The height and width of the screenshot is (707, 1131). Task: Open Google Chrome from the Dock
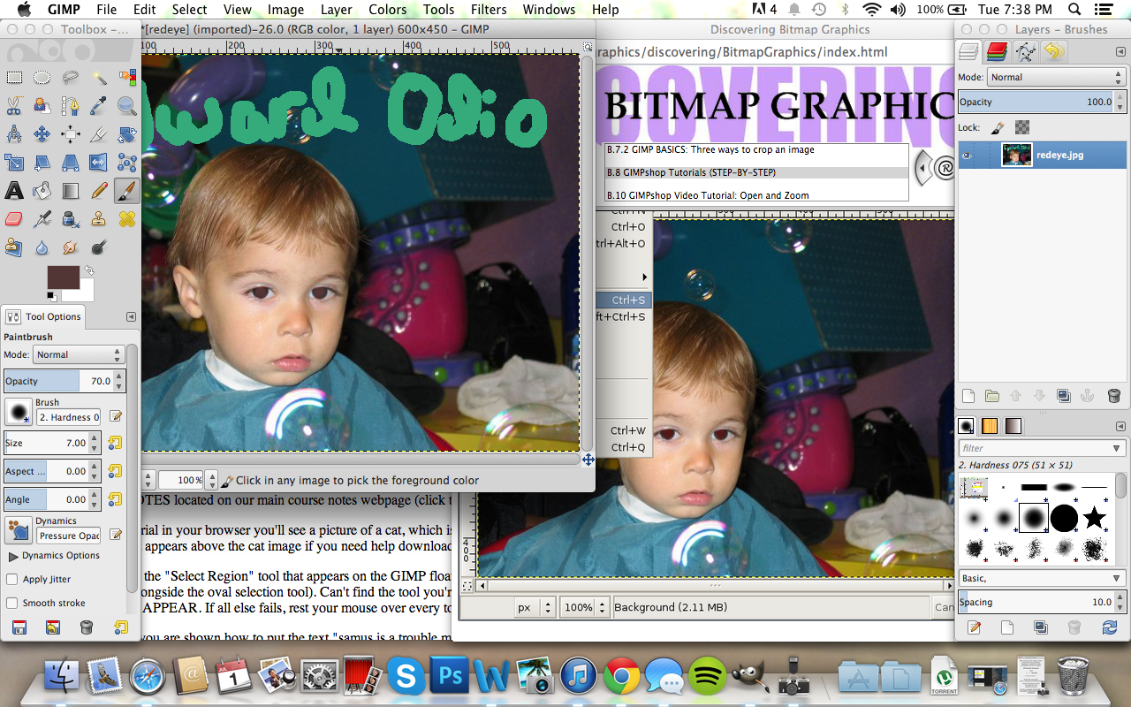click(x=622, y=676)
